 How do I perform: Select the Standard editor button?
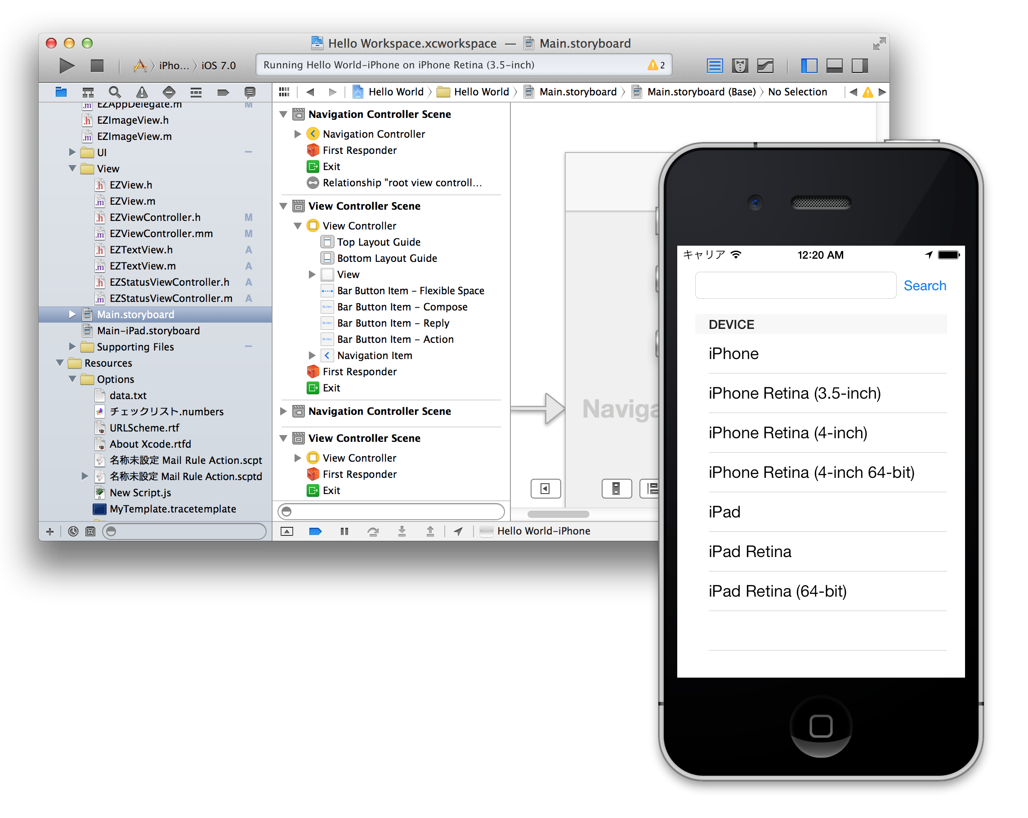click(x=715, y=65)
